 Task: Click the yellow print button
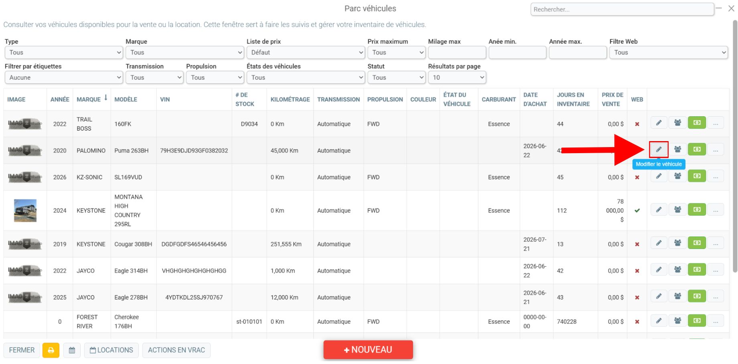coord(51,350)
